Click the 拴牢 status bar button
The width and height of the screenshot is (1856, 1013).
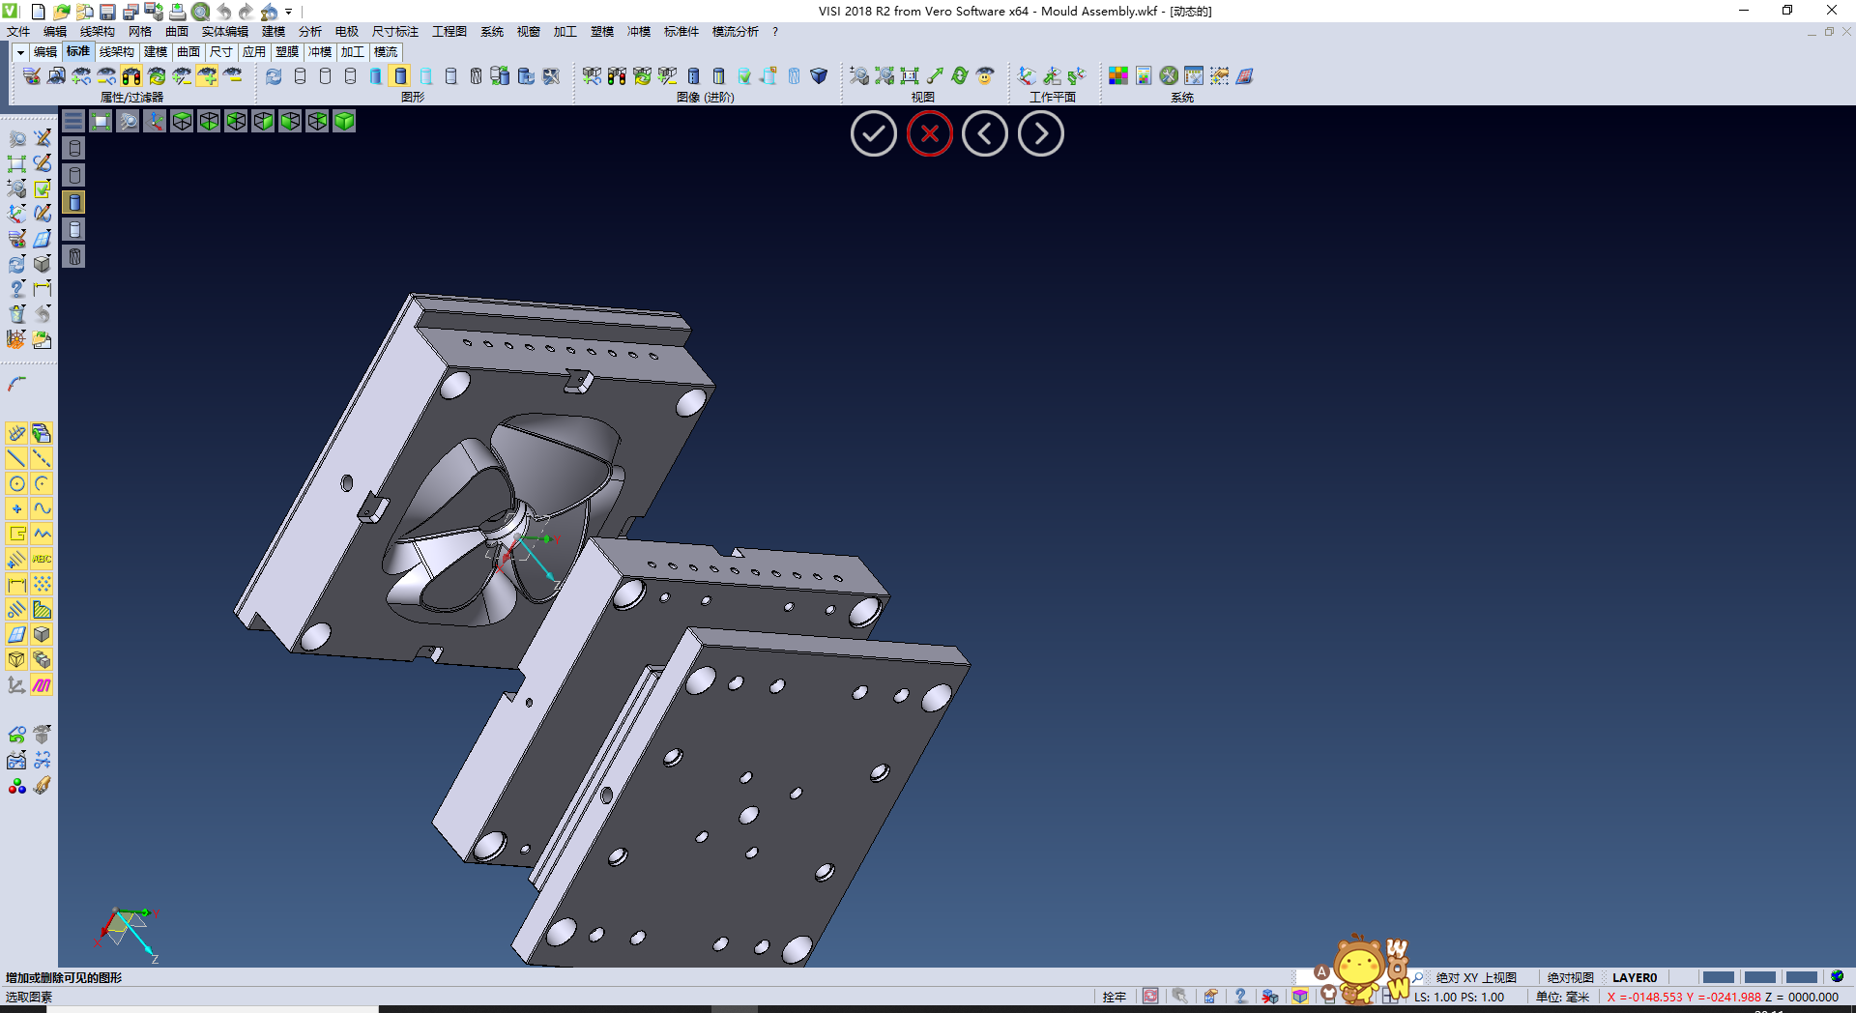(1114, 997)
